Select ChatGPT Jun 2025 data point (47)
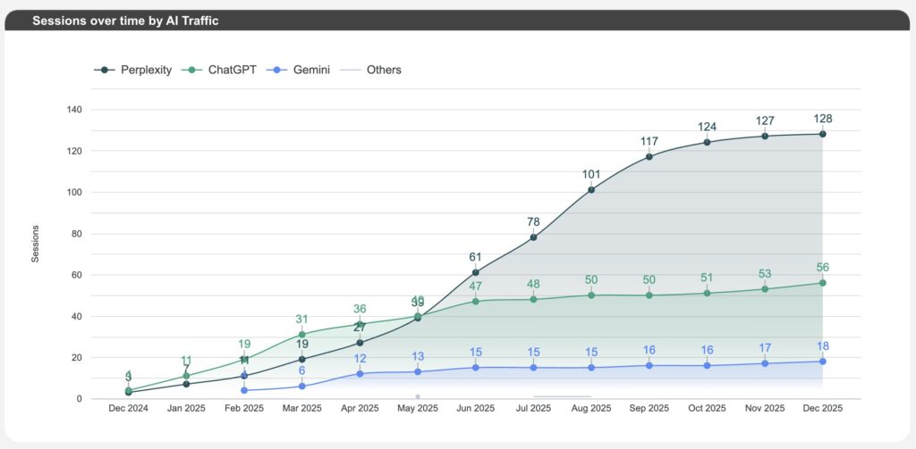This screenshot has width=916, height=449. coord(476,302)
